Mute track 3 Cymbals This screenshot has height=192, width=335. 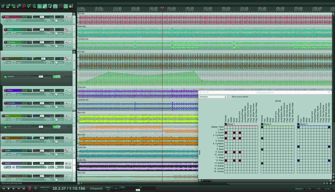point(66,42)
